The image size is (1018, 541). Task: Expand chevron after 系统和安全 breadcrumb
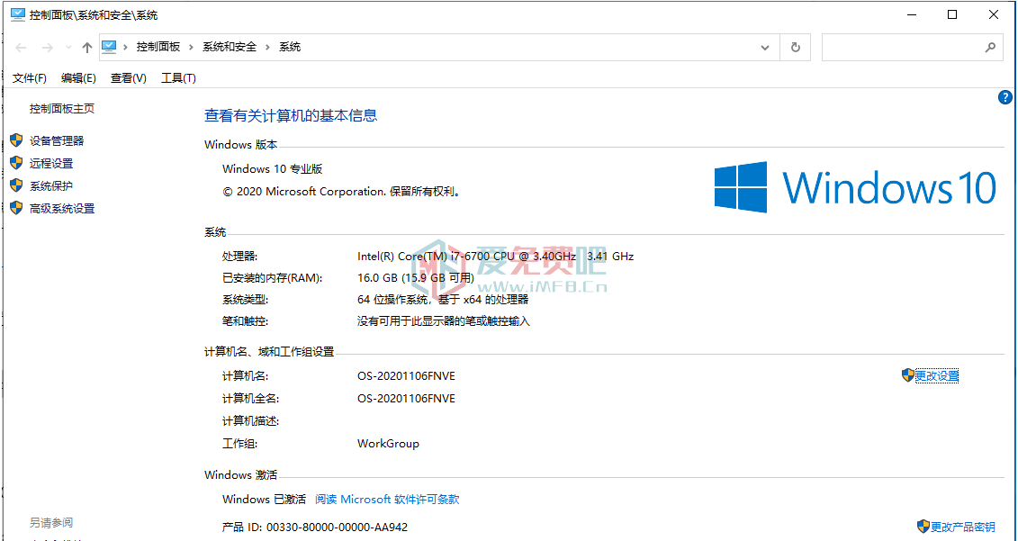click(x=266, y=48)
